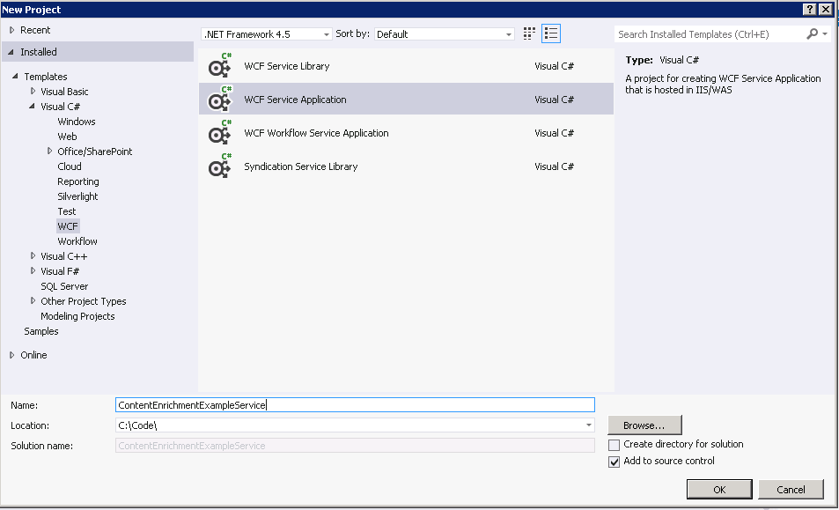The height and width of the screenshot is (510, 839).
Task: Open the dialog Help question mark button
Action: tap(810, 9)
